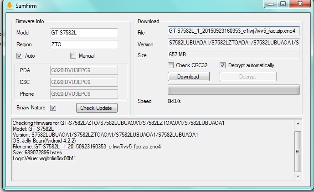Enable Check CRC32 option
Image resolution: width=314 pixels, height=192 pixels.
(x=171, y=65)
